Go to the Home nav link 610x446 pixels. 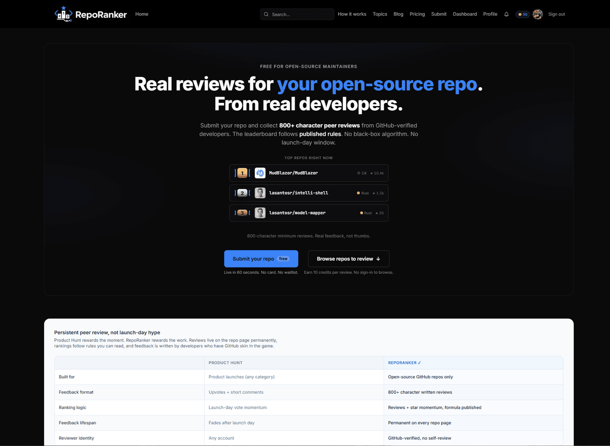tap(142, 14)
